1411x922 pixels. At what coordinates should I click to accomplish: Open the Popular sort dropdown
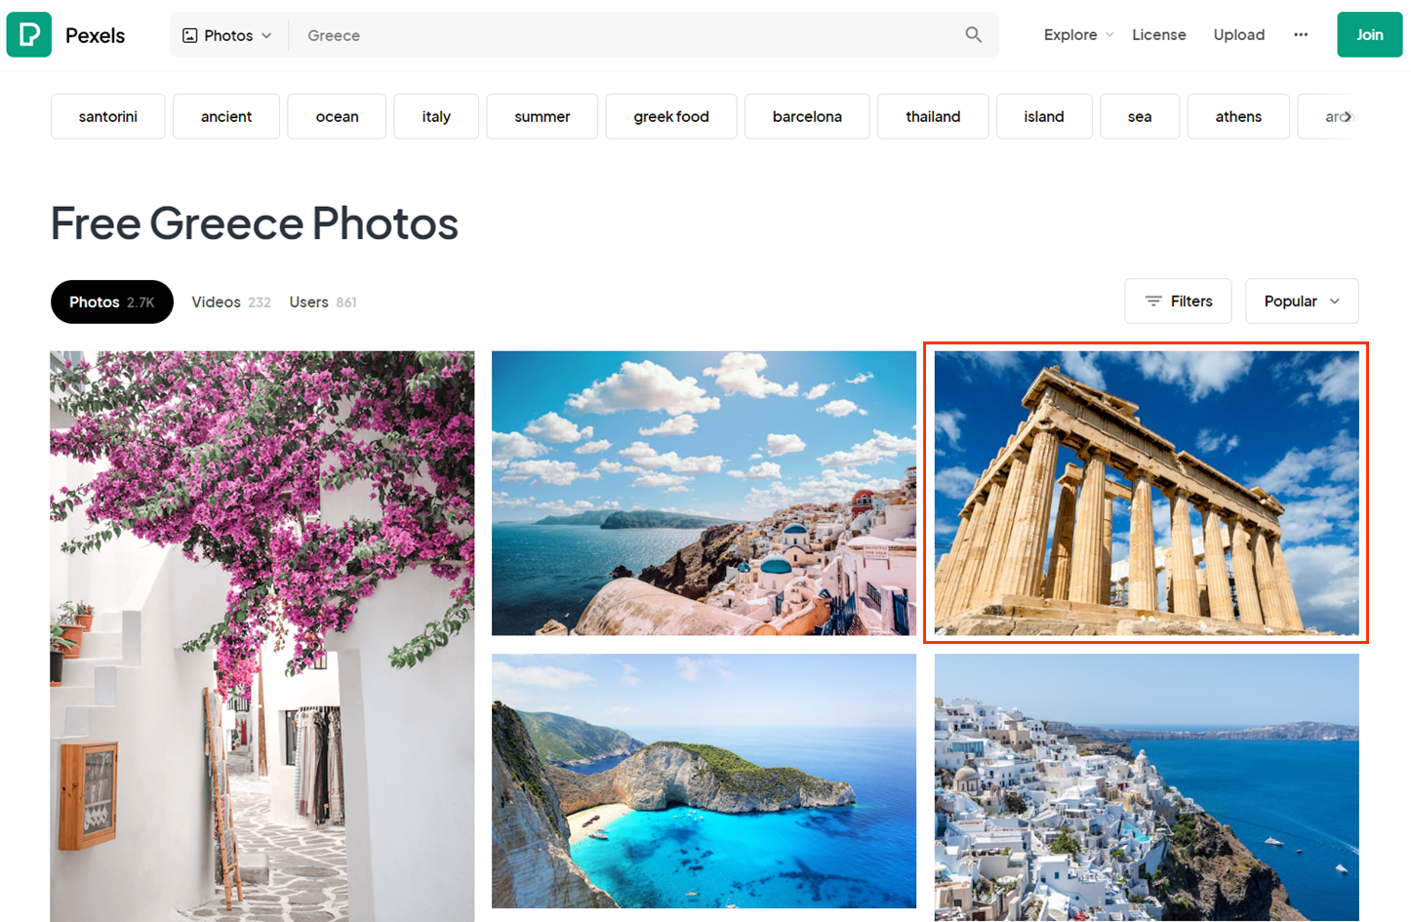[x=1302, y=301]
